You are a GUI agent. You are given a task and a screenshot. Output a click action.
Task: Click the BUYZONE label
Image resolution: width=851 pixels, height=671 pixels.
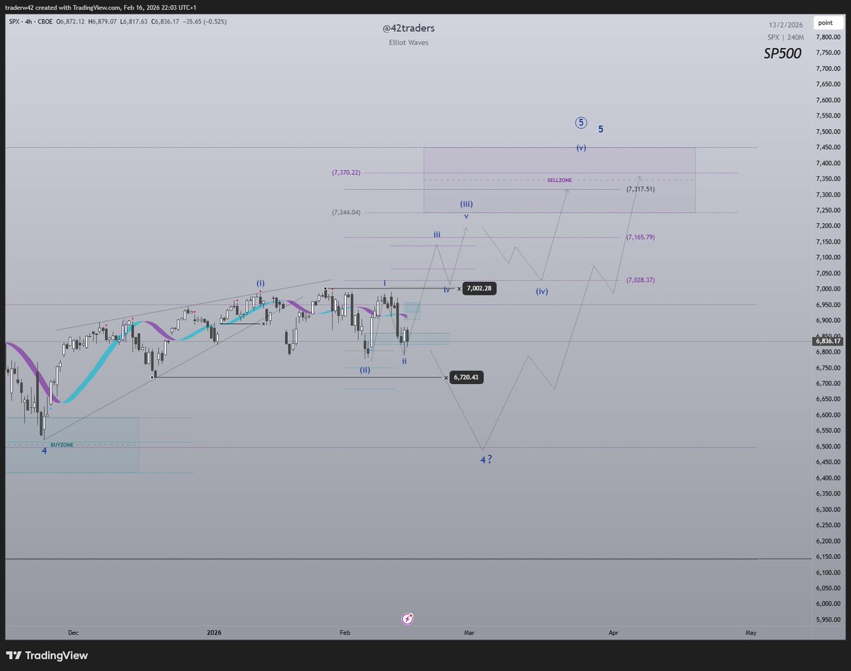pos(62,444)
